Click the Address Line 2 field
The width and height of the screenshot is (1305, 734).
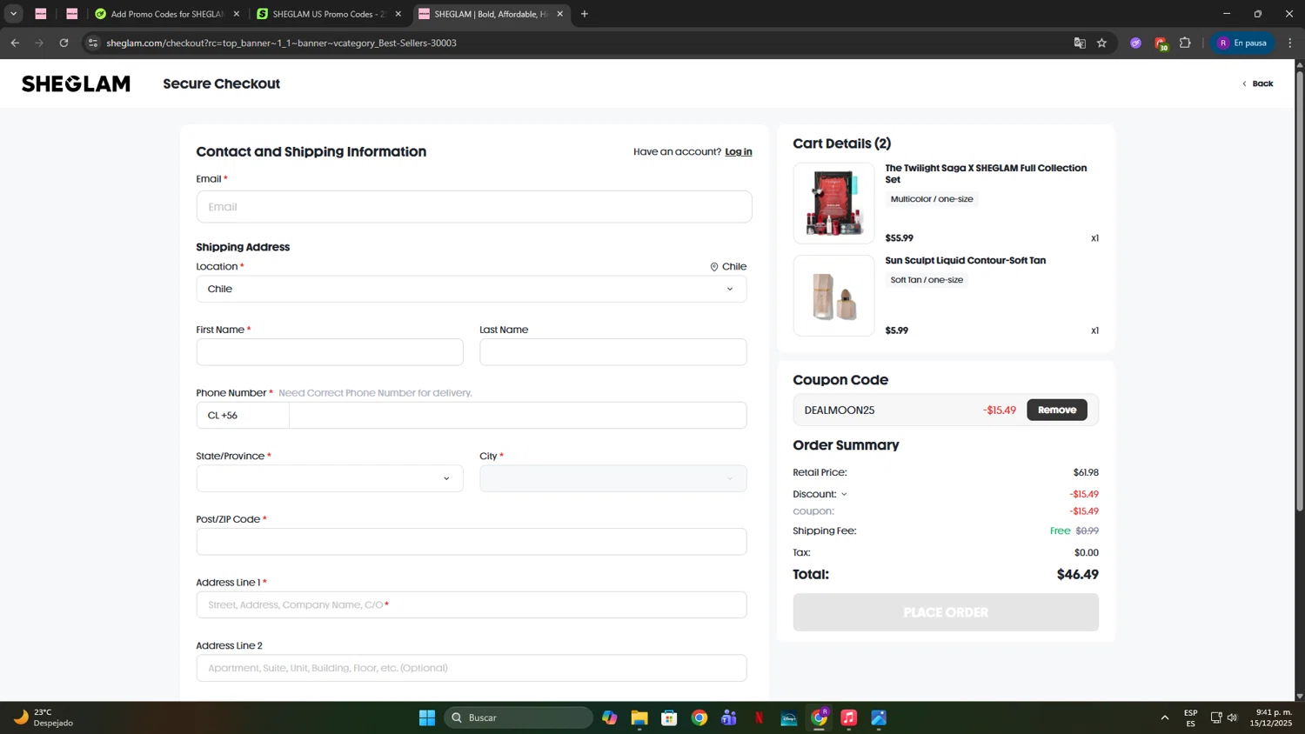[x=472, y=668]
